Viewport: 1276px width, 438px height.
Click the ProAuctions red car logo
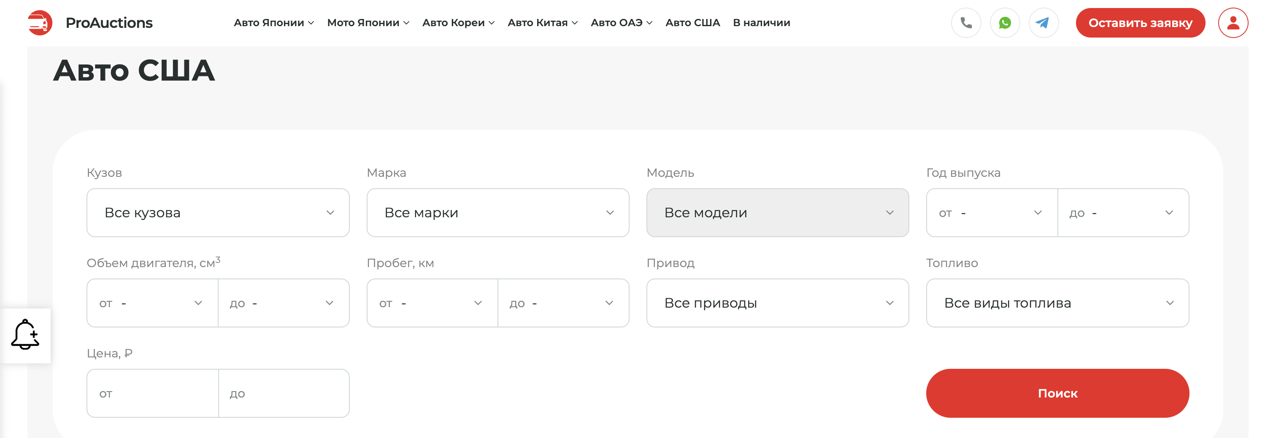[x=40, y=23]
